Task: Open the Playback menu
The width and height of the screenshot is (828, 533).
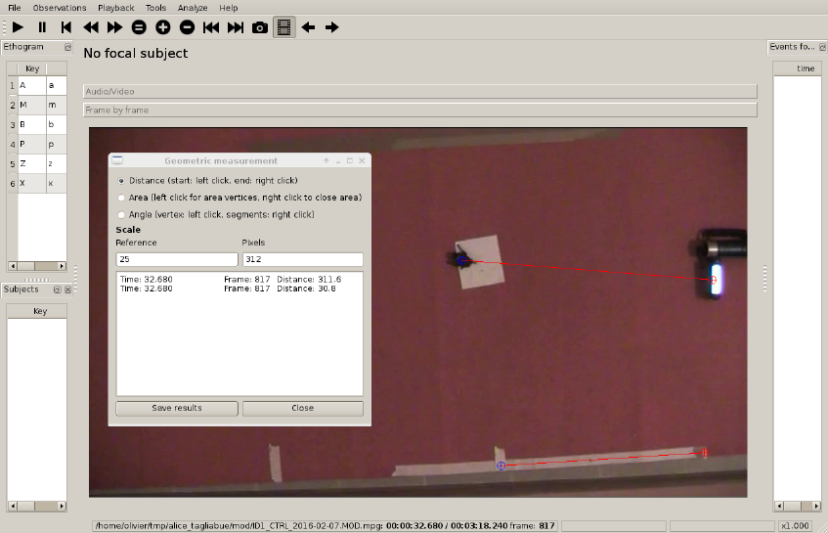Action: [x=115, y=8]
